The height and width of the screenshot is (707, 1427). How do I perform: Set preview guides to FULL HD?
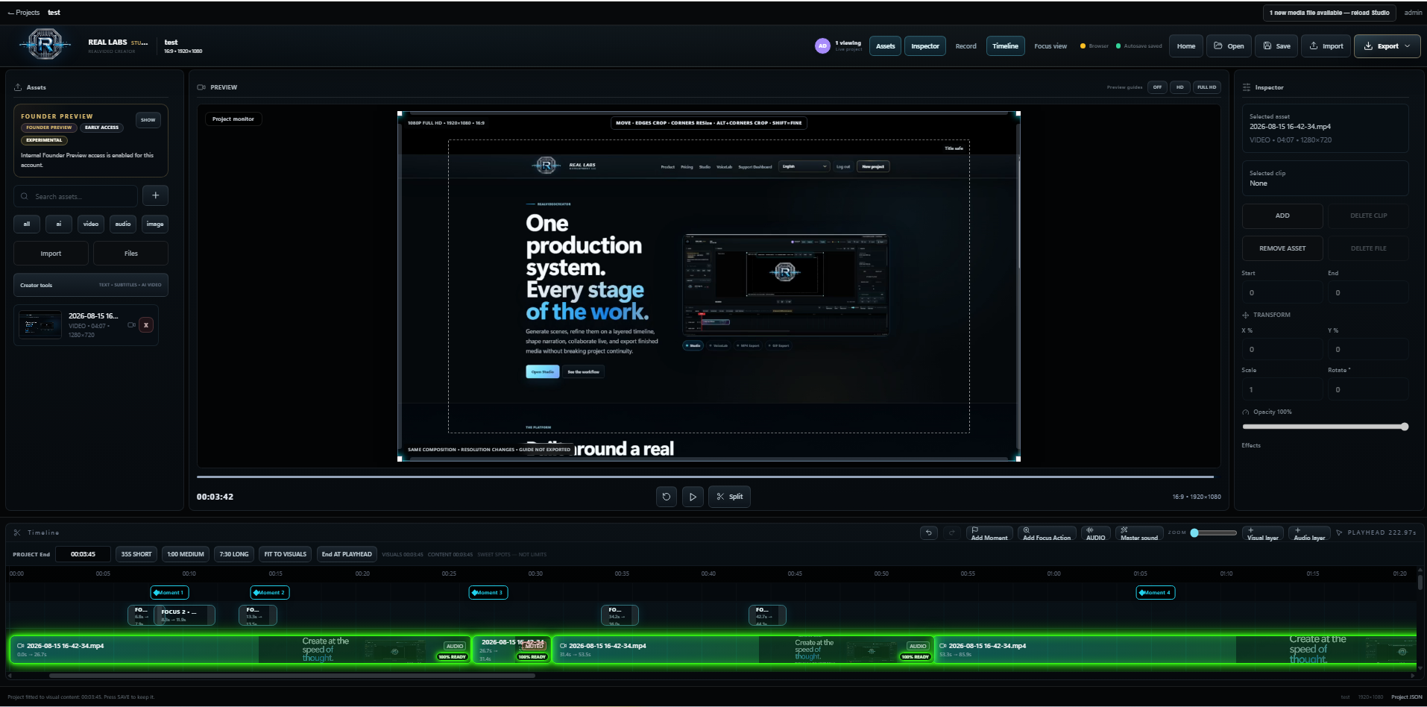click(x=1206, y=87)
